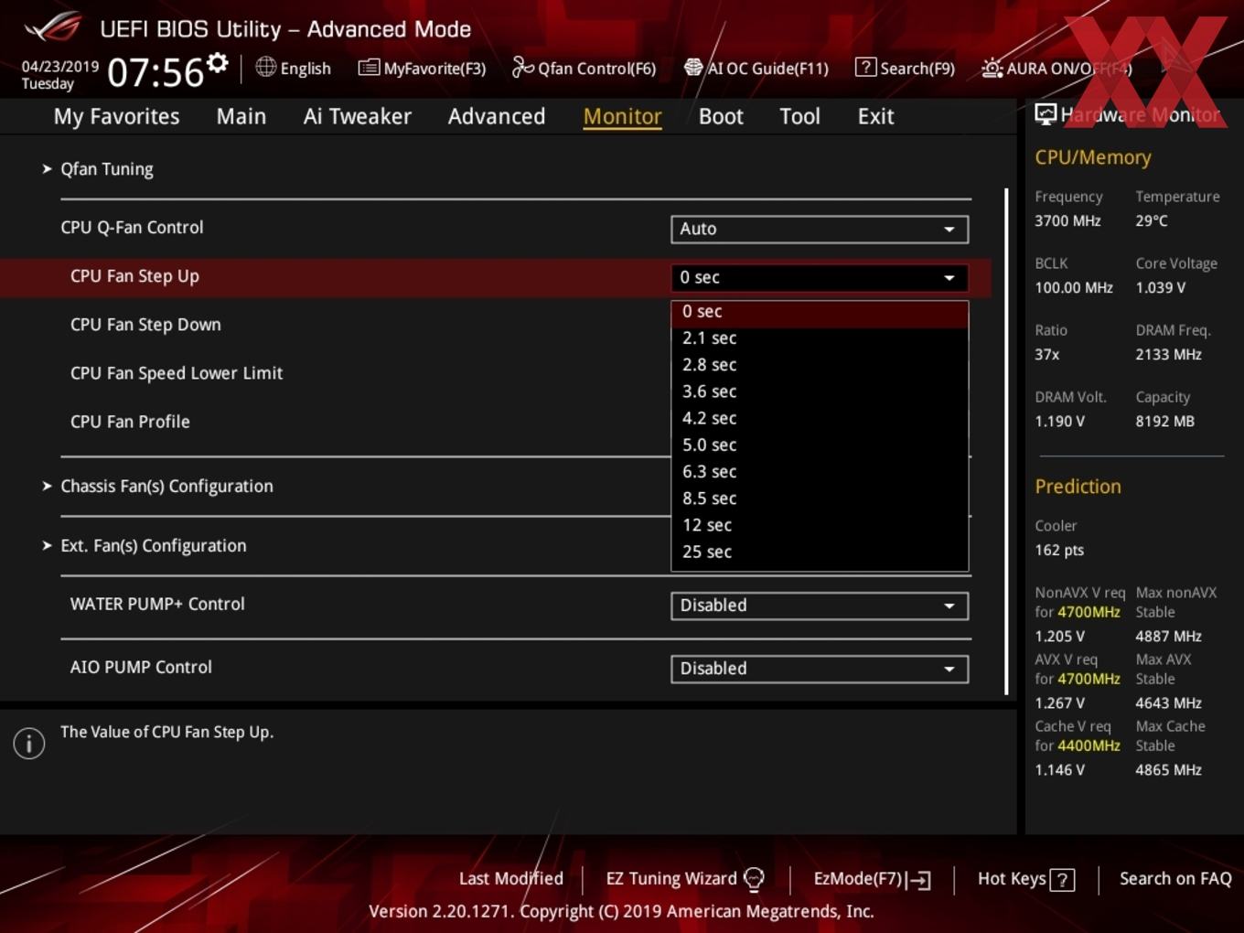The image size is (1244, 933).
Task: Open the AIO PUMP Control dropdown
Action: click(820, 669)
